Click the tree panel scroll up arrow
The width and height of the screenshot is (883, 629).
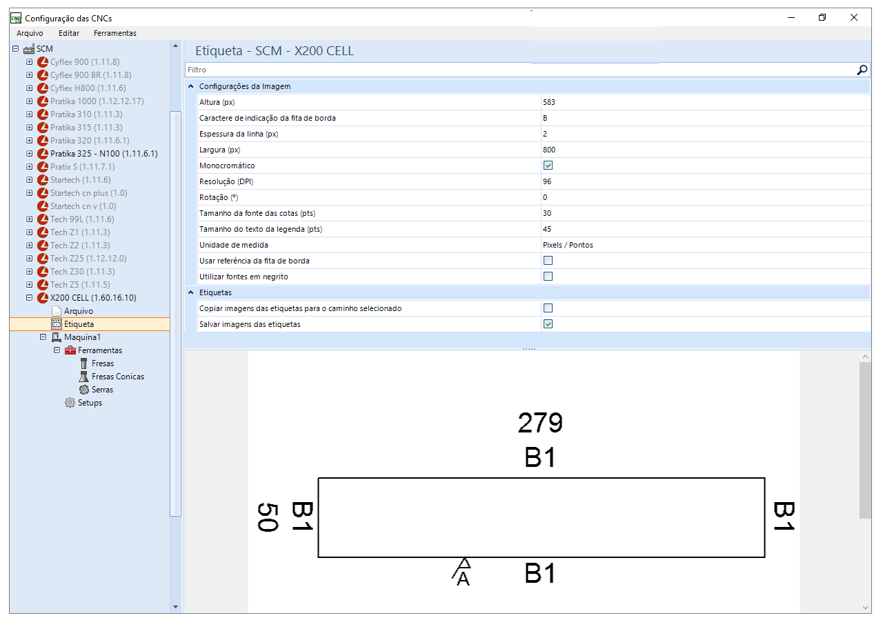(x=175, y=47)
